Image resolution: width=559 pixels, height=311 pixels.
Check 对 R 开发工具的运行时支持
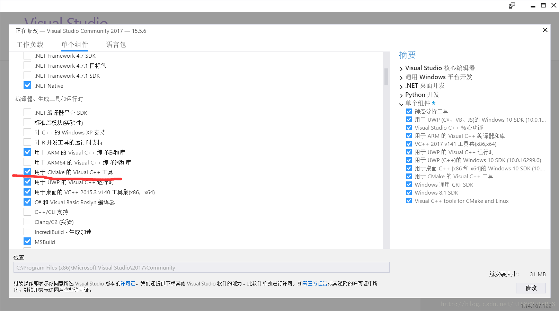[27, 142]
